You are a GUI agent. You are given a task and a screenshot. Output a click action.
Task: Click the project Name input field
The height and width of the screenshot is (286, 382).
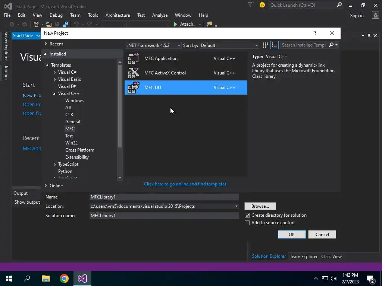(x=164, y=197)
